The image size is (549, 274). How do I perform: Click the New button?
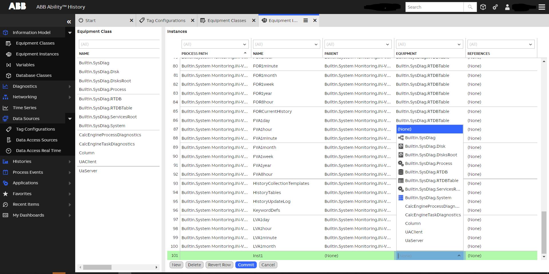(x=176, y=265)
